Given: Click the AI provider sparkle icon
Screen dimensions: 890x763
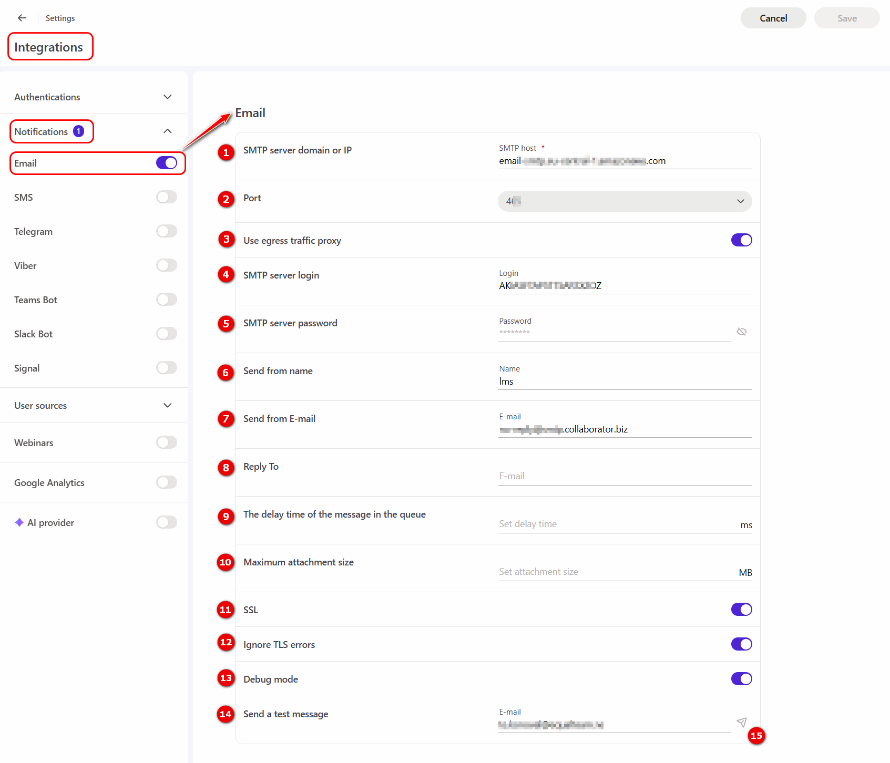Looking at the screenshot, I should coord(19,522).
